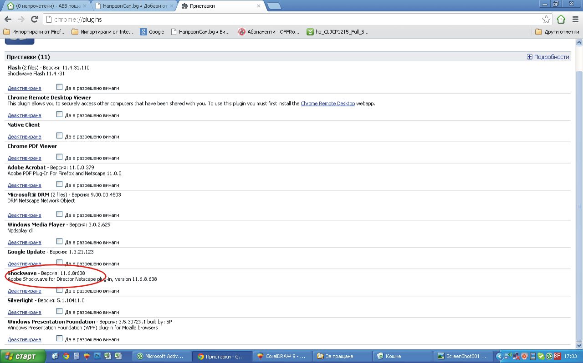The image size is (583, 363).
Task: Open Импортирани от Firefox bookmarks folder
Action: tap(35, 32)
